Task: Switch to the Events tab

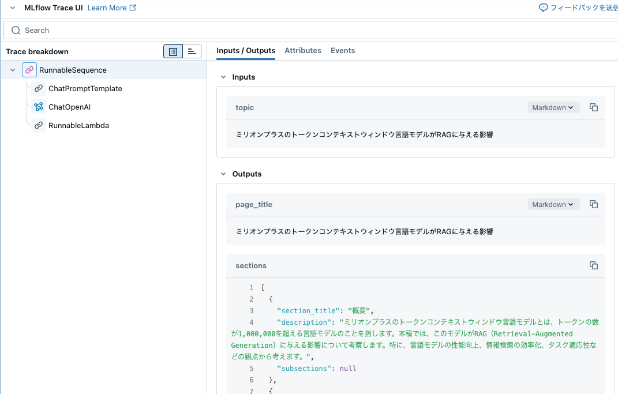Action: pyautogui.click(x=343, y=50)
